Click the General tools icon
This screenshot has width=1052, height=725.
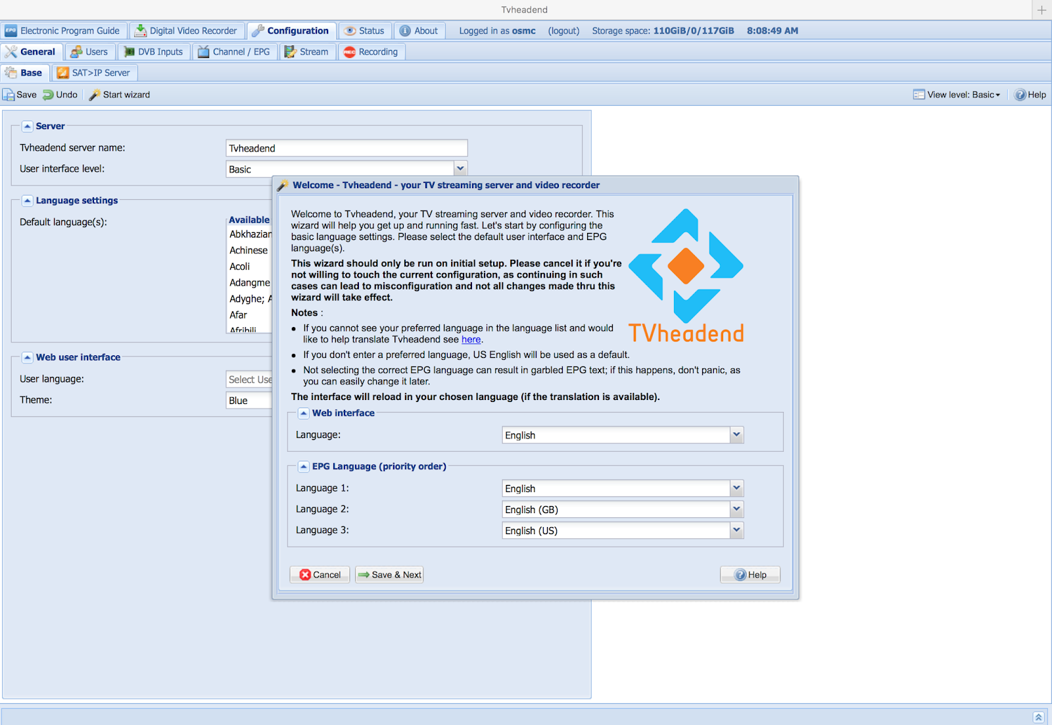coord(11,52)
